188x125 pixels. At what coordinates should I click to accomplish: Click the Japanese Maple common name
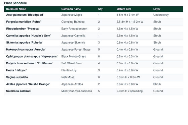click(72, 15)
